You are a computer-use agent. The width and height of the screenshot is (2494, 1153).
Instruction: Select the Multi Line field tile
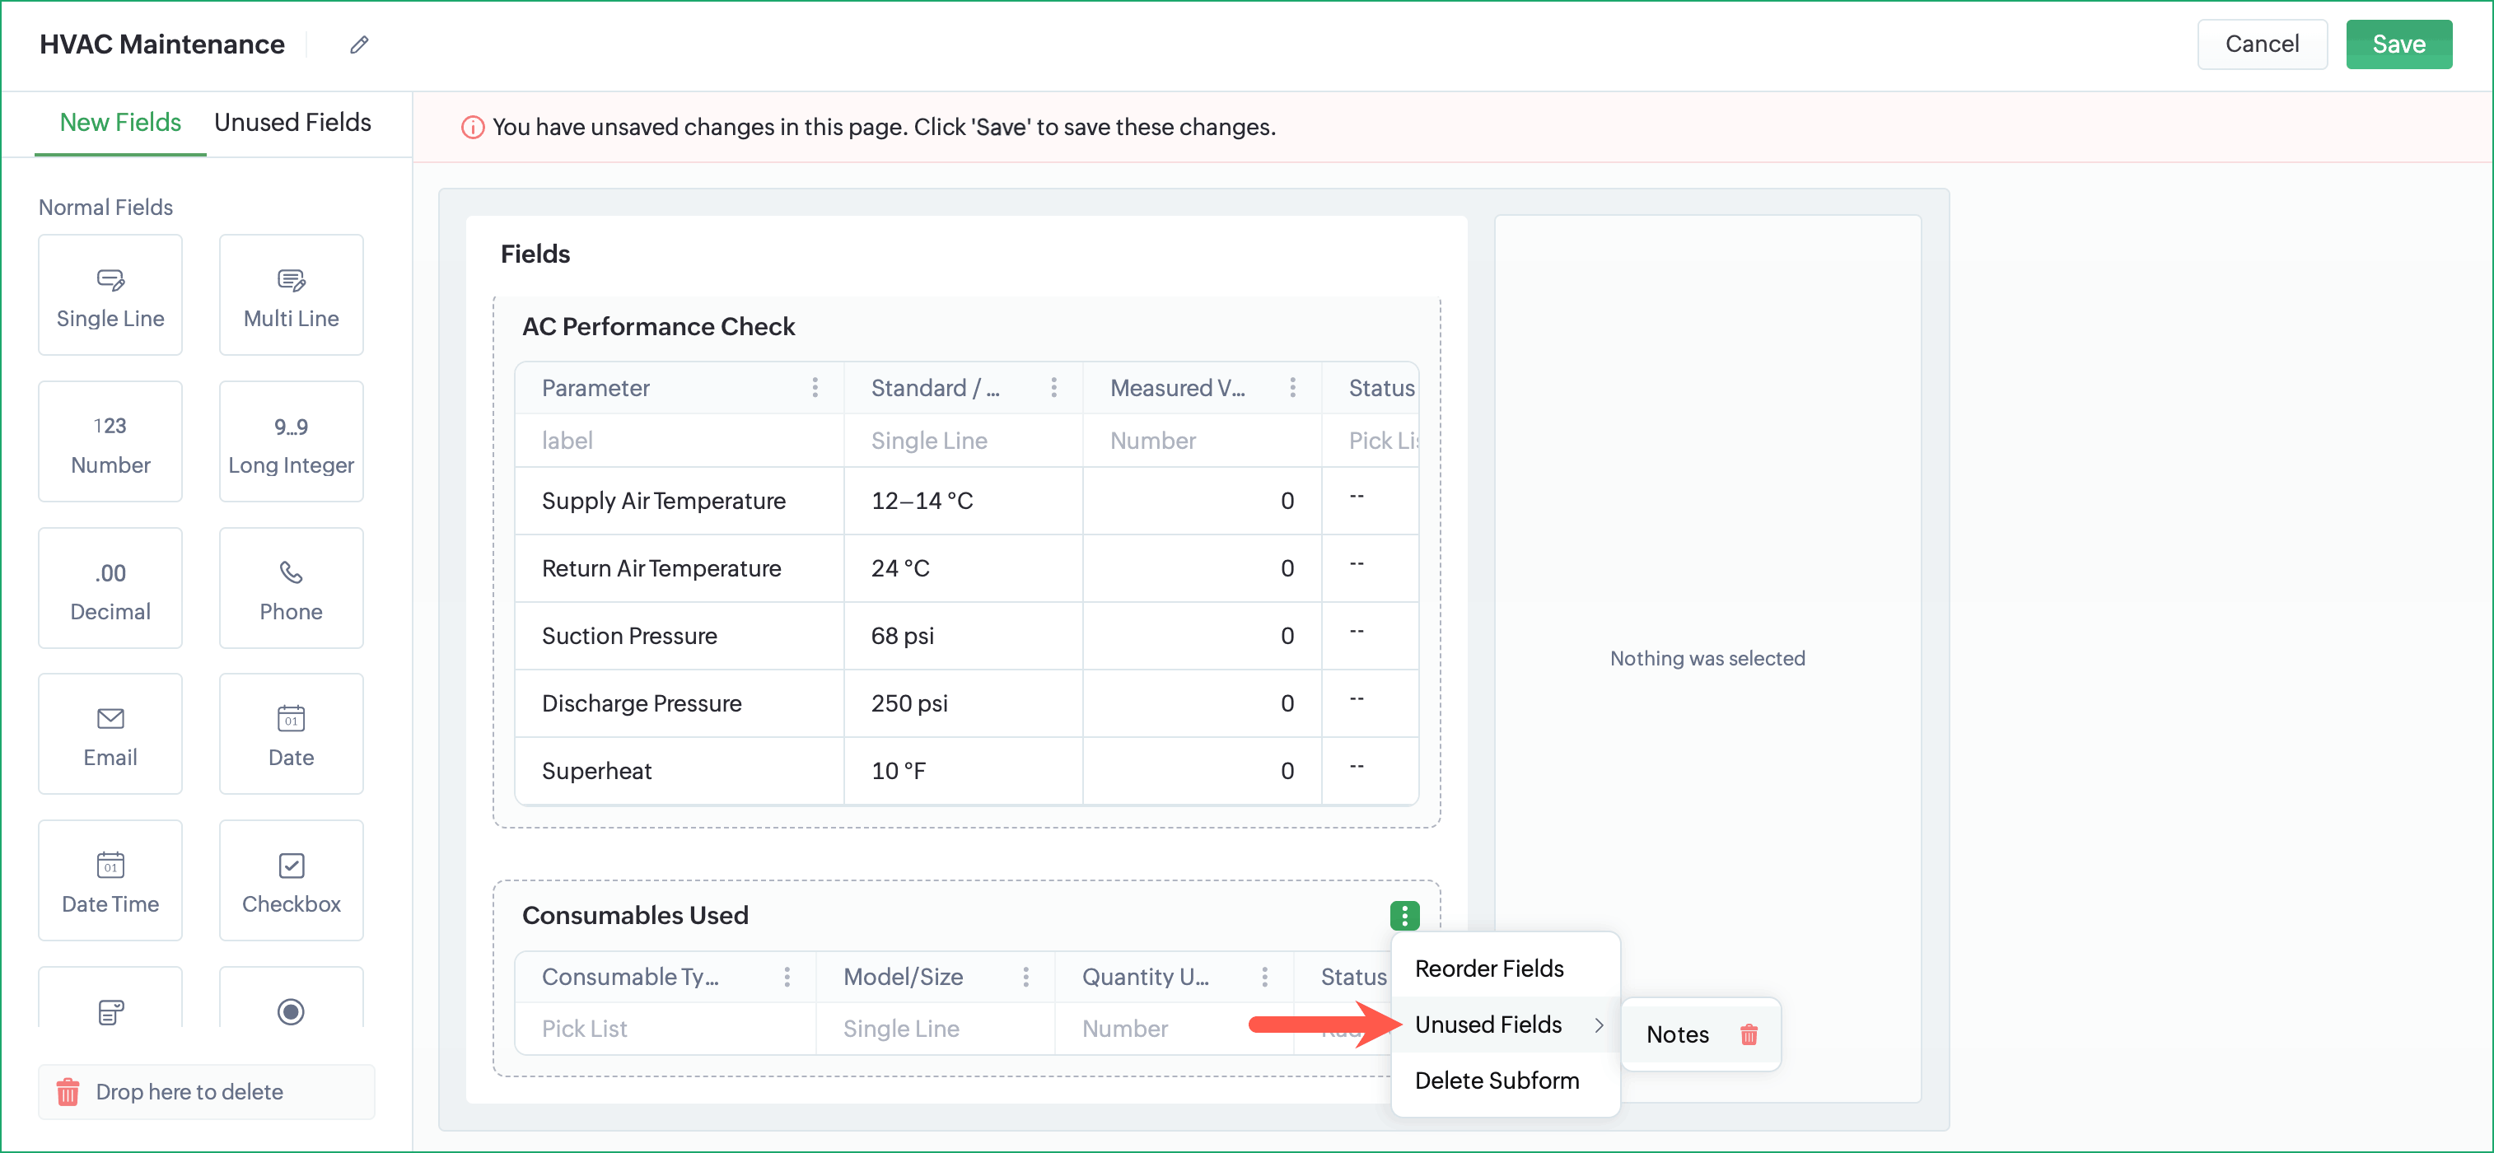[x=291, y=294]
